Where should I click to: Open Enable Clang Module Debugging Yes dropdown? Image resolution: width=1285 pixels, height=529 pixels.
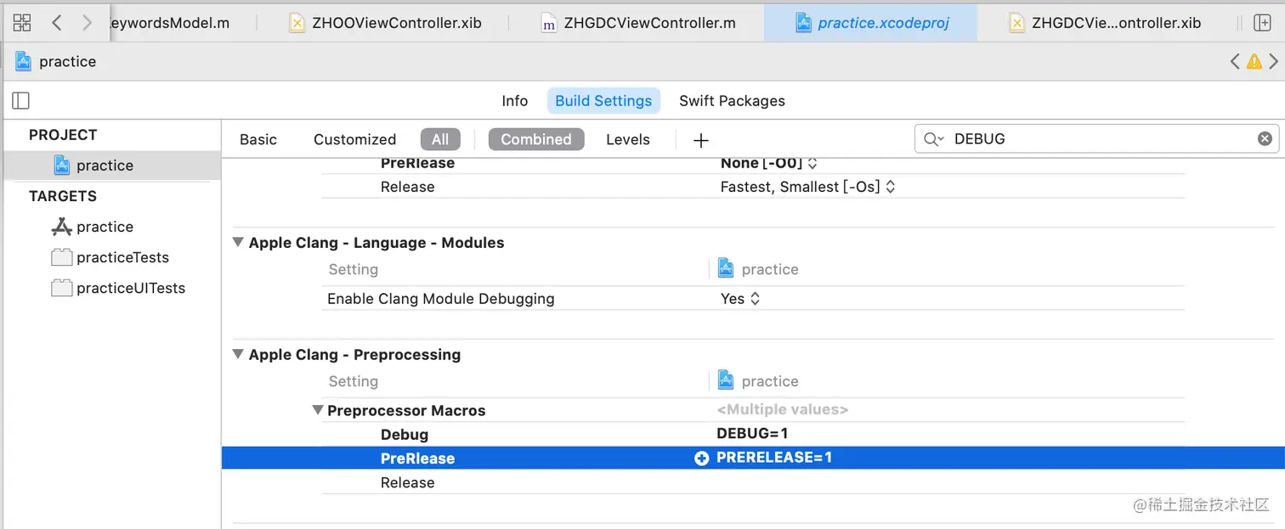pyautogui.click(x=739, y=299)
